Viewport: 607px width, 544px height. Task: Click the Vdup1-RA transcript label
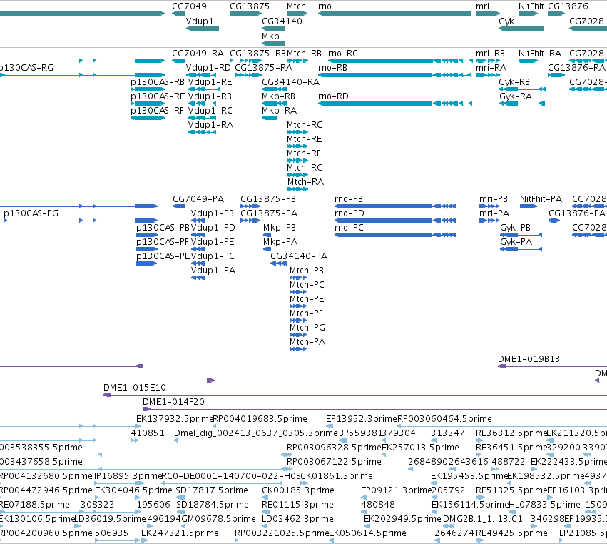[x=210, y=124]
